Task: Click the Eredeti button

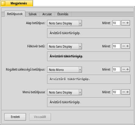Action: [15, 117]
